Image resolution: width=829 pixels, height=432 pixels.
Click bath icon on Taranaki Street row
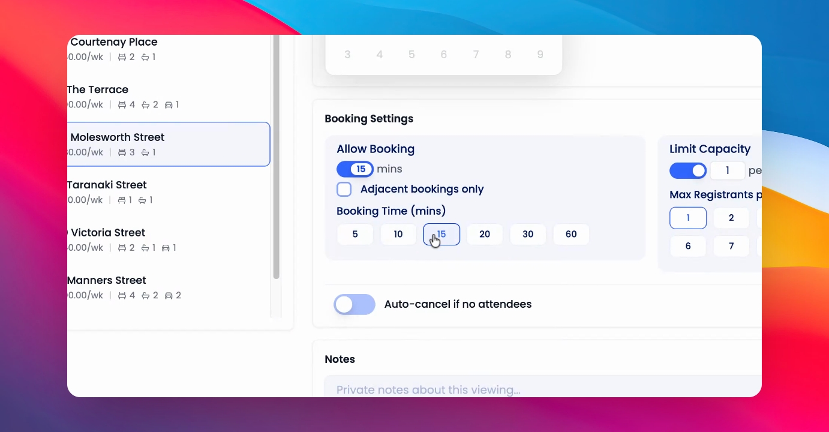click(x=142, y=200)
